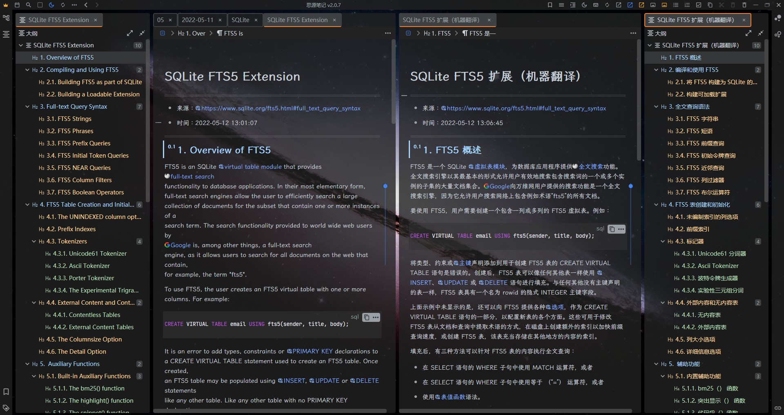Collapse '4.4. 外部内容和无内容表' in right outline

click(663, 303)
